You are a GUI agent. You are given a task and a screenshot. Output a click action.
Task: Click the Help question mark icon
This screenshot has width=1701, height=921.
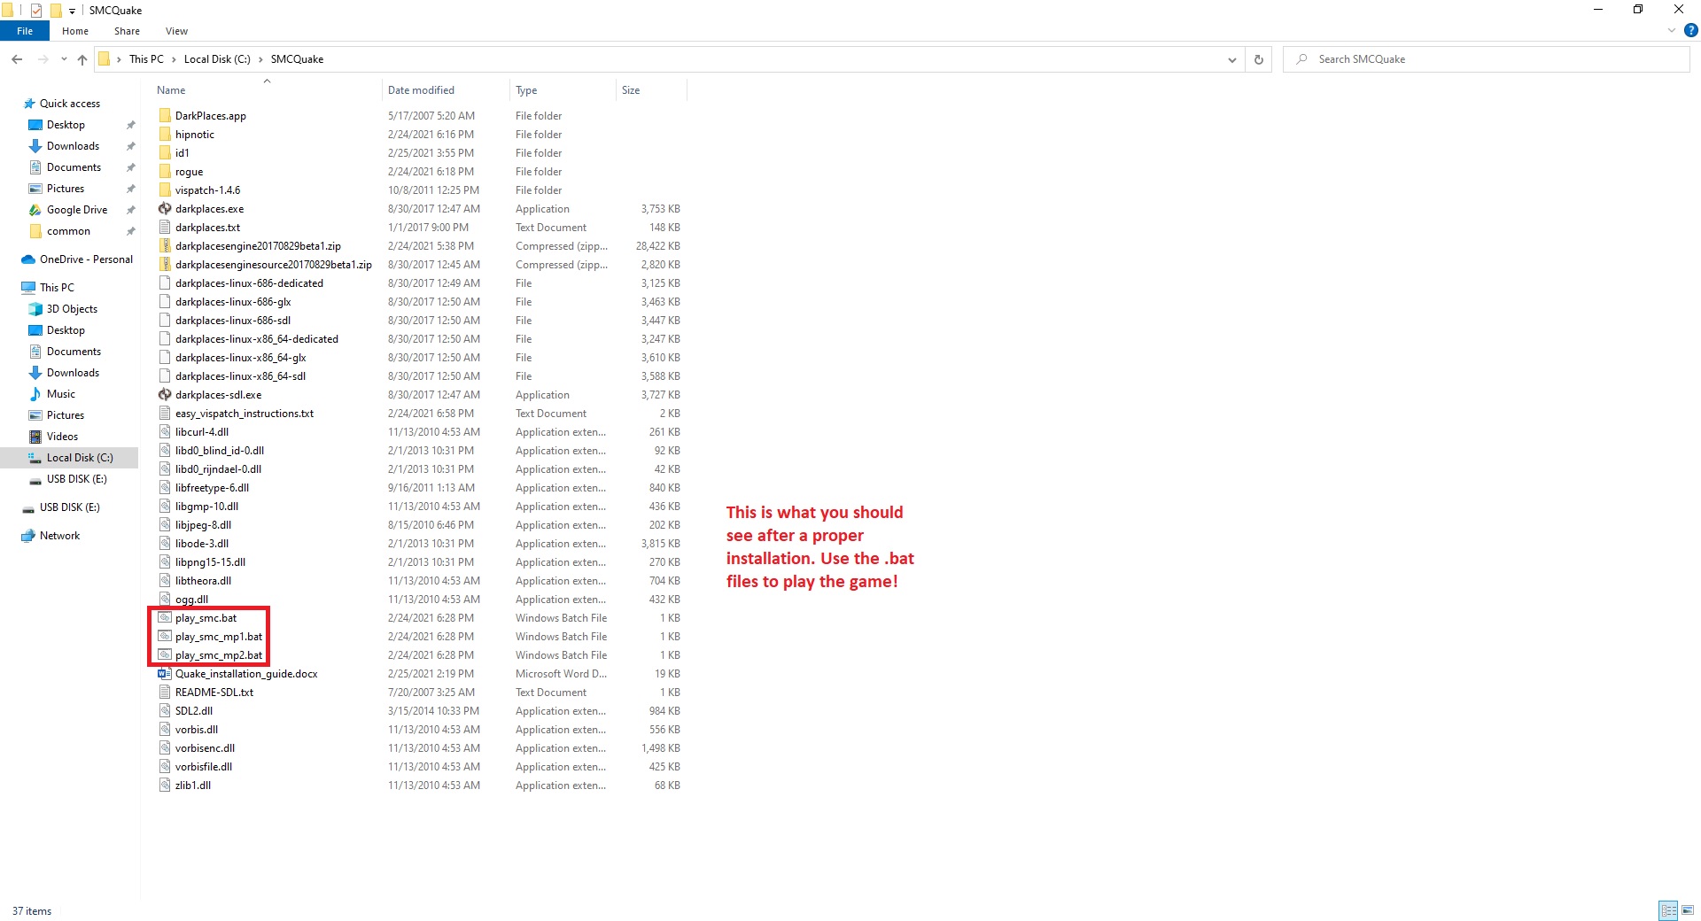[x=1690, y=30]
